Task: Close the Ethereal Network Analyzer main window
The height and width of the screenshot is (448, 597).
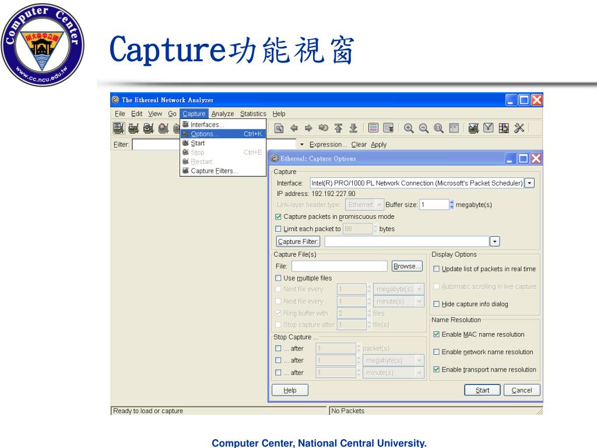Action: [537, 100]
